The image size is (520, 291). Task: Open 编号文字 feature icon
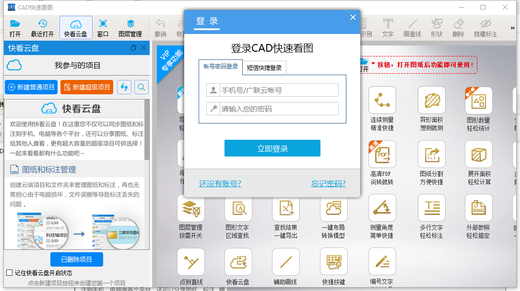(x=382, y=262)
